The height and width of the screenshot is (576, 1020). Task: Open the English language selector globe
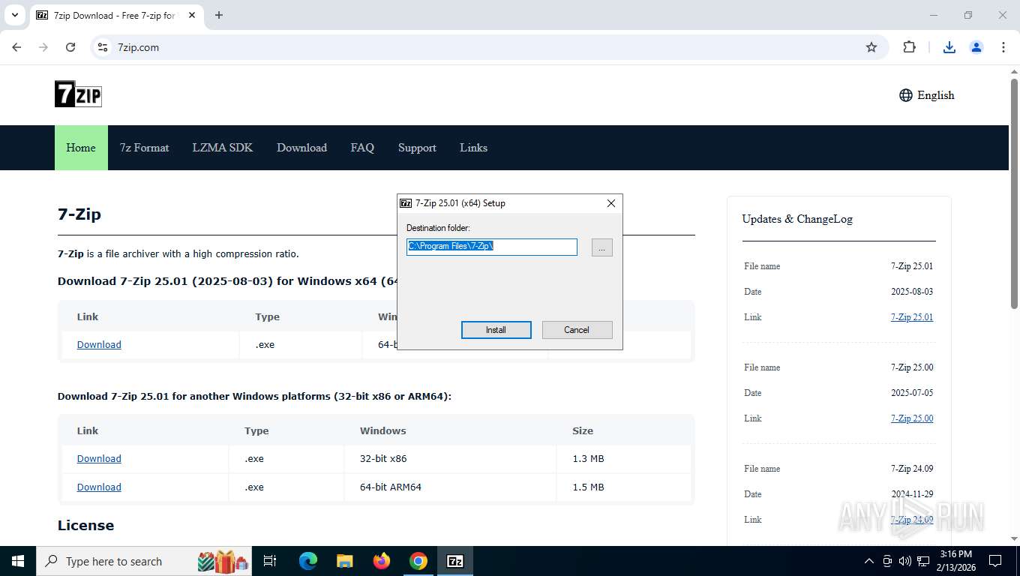(x=906, y=95)
